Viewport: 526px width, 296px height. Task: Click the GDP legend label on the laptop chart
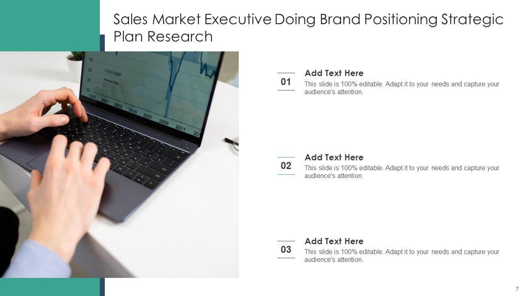pyautogui.click(x=117, y=74)
